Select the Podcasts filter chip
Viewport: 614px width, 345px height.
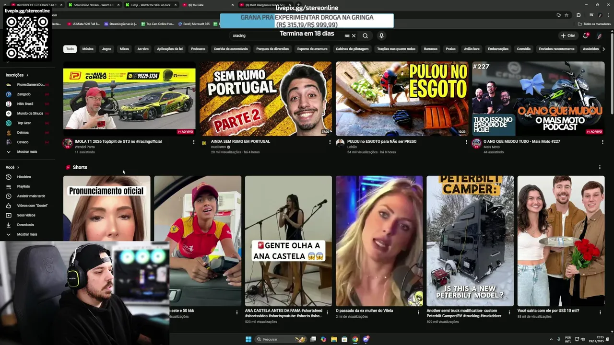pos(198,49)
